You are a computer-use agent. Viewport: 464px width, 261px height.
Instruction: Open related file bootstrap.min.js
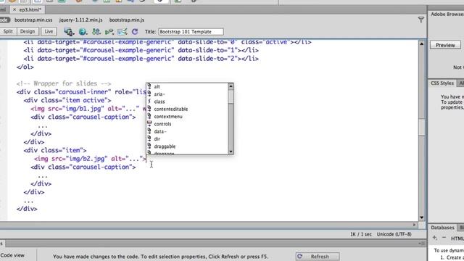point(127,20)
